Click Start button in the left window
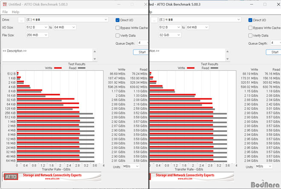 pyautogui.click(x=141, y=52)
